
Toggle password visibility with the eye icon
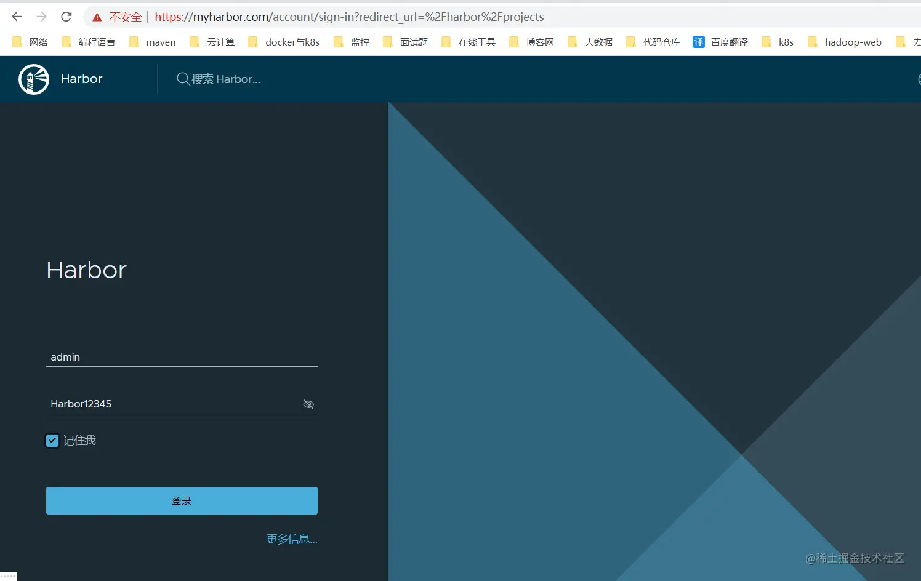(x=308, y=404)
